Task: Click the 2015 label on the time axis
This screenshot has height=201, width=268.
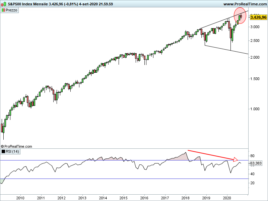Action: pyautogui.click(x=123, y=198)
